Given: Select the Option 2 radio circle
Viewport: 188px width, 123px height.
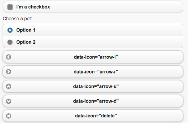Looking at the screenshot, I should 10,42.
